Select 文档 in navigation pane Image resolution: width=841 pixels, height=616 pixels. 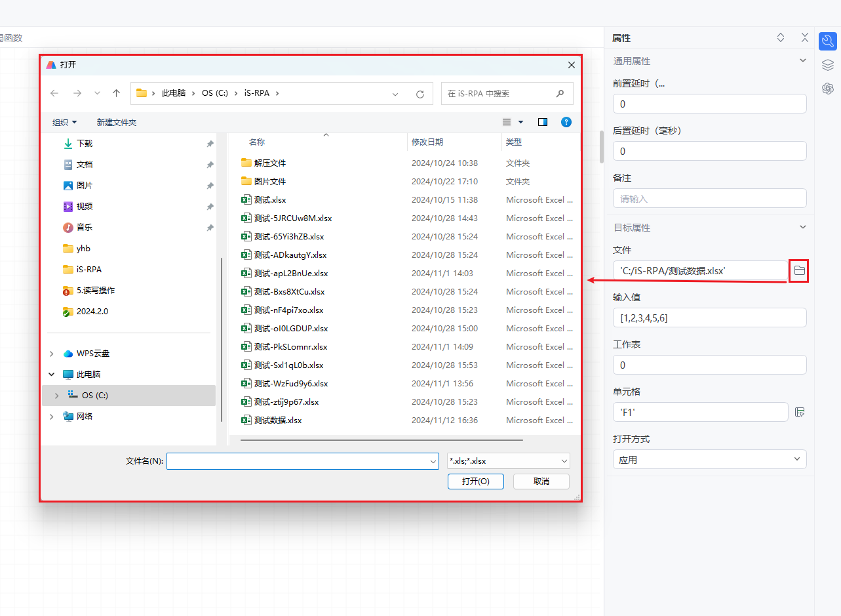coord(85,164)
